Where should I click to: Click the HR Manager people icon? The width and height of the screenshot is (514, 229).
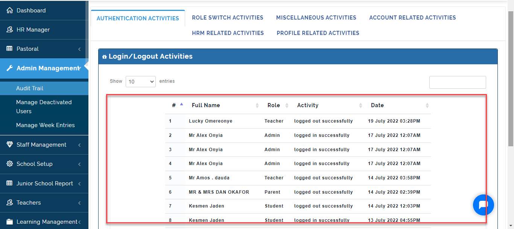click(x=10, y=30)
